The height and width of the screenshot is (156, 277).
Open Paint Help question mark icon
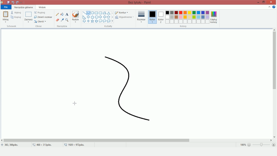[274, 7]
